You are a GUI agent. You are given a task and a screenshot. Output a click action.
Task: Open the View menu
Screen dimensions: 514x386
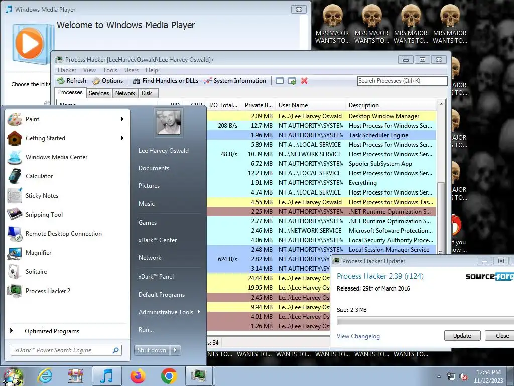coord(89,70)
